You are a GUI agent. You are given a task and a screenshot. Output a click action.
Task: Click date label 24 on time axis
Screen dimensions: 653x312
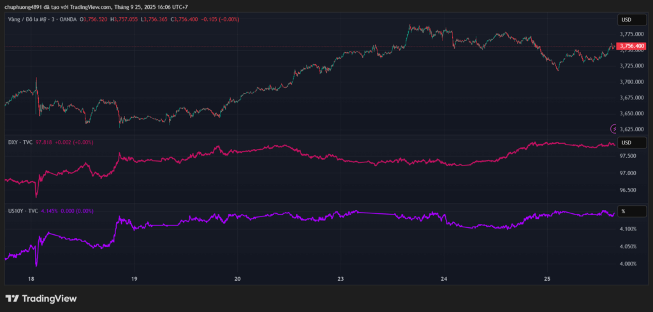click(x=444, y=279)
